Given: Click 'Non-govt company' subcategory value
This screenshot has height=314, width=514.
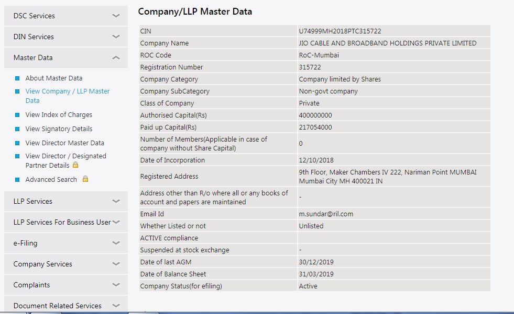Looking at the screenshot, I should (328, 91).
